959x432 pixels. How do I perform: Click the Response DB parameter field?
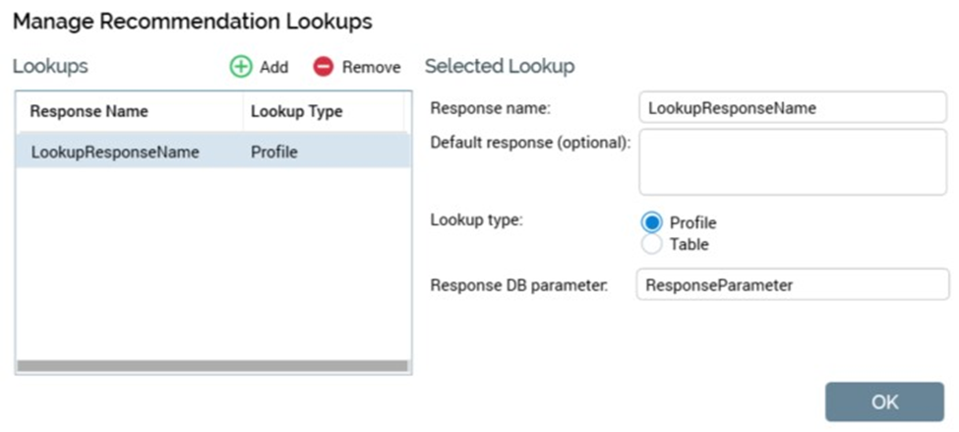(792, 285)
